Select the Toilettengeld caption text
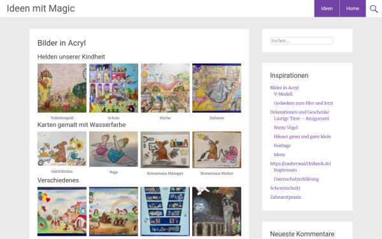 click(x=62, y=118)
